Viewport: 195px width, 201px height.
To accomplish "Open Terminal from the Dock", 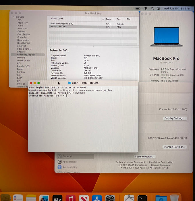I will 142,198.
